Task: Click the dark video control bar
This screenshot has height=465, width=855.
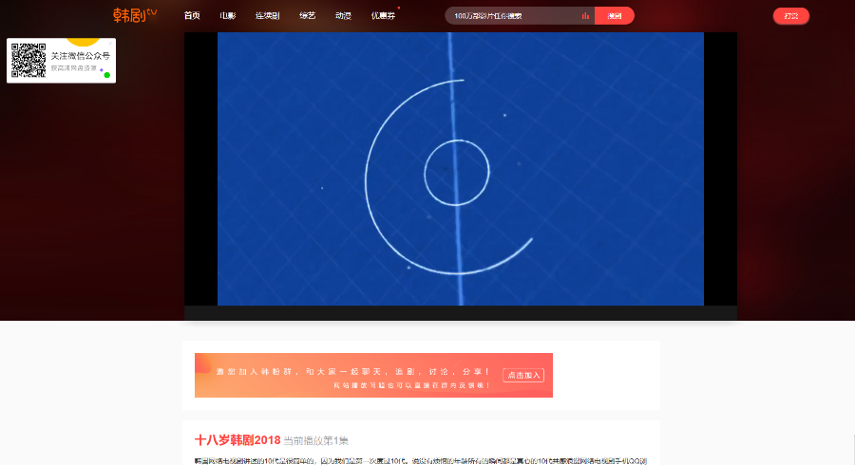Action: click(461, 312)
